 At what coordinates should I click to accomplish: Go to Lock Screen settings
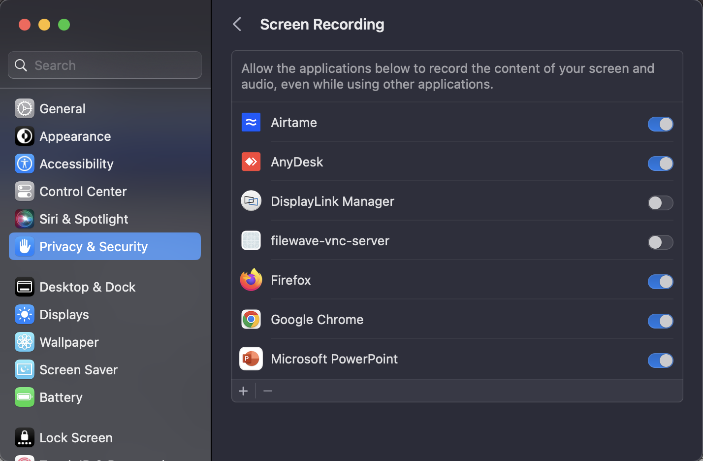[105, 437]
